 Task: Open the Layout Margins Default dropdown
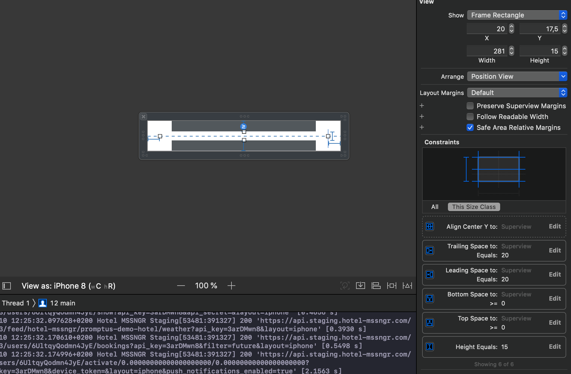click(517, 93)
